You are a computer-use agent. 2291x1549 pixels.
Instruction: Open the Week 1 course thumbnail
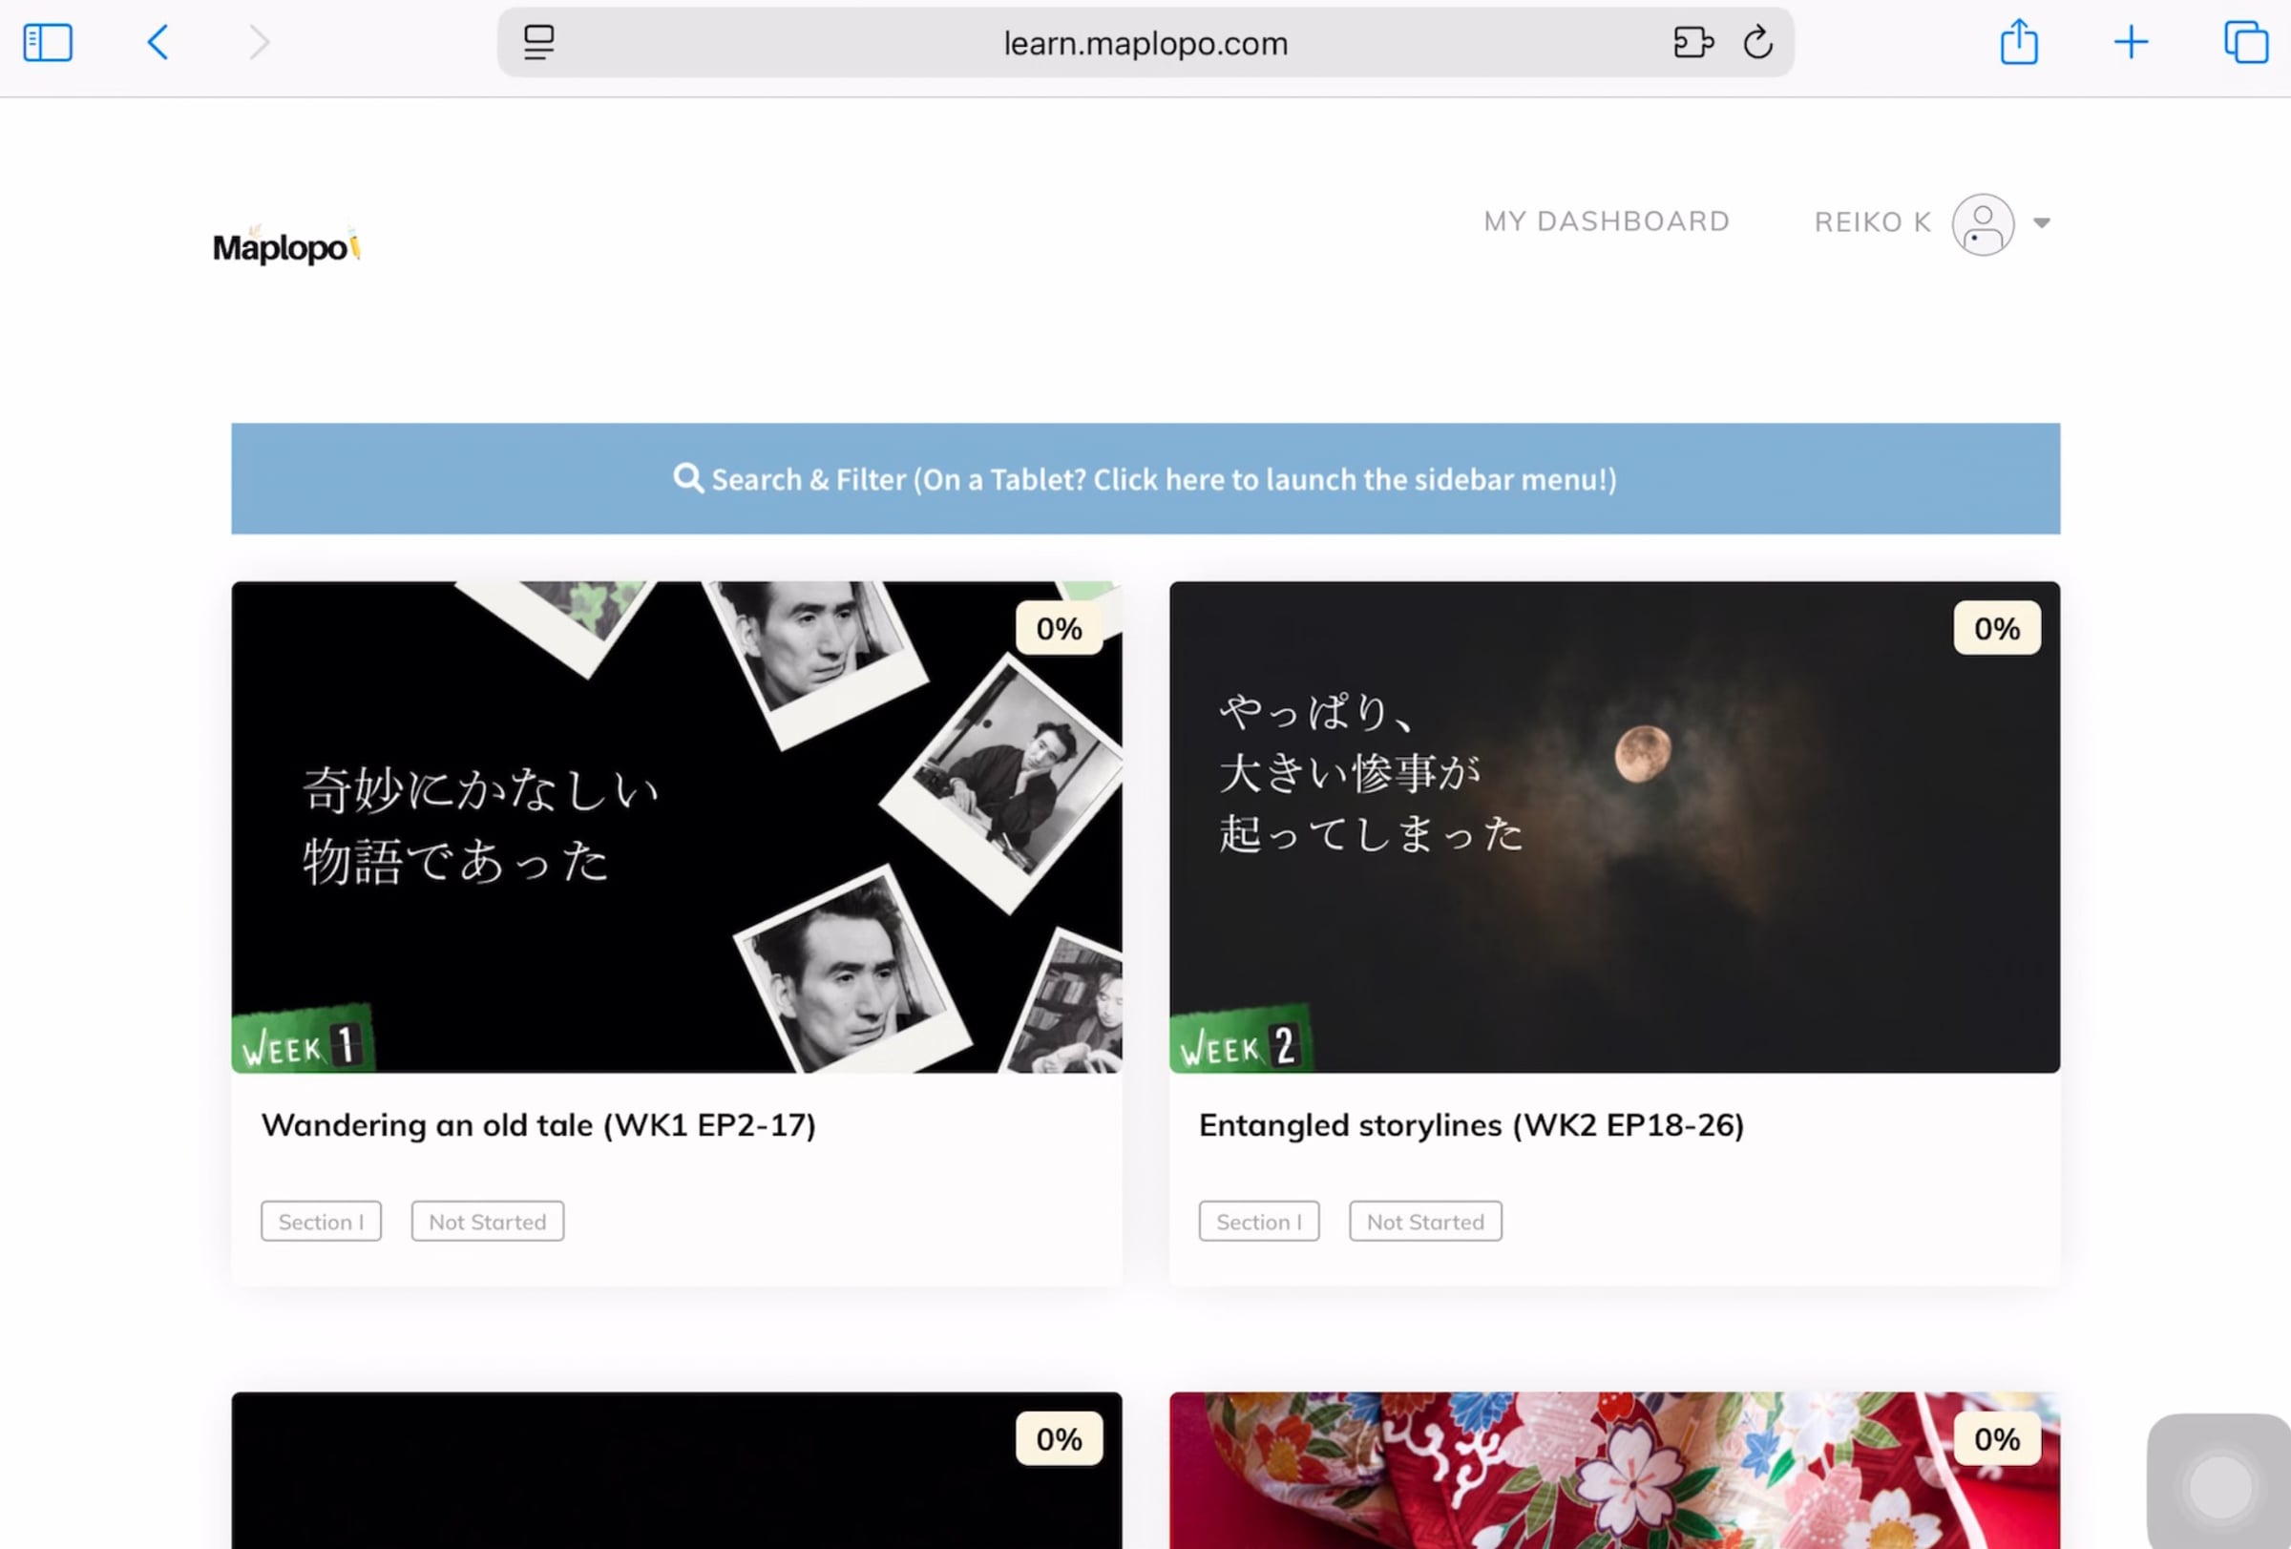click(x=676, y=827)
